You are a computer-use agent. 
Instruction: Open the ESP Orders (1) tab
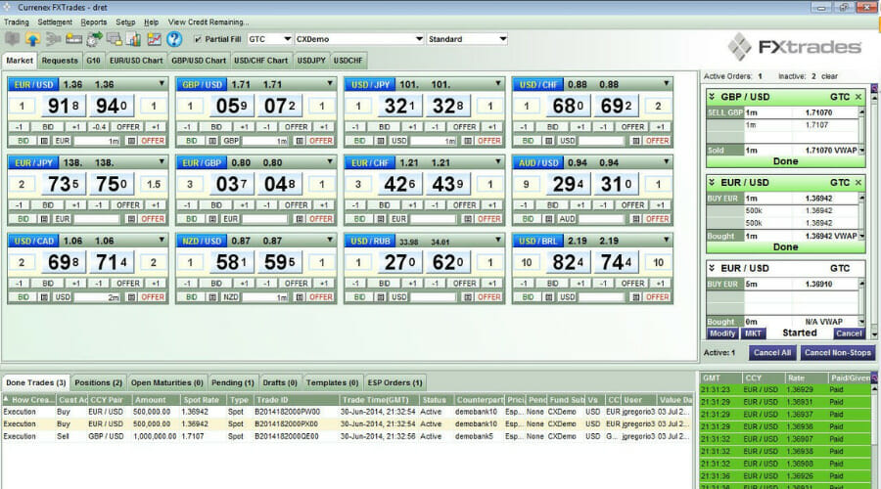point(394,383)
